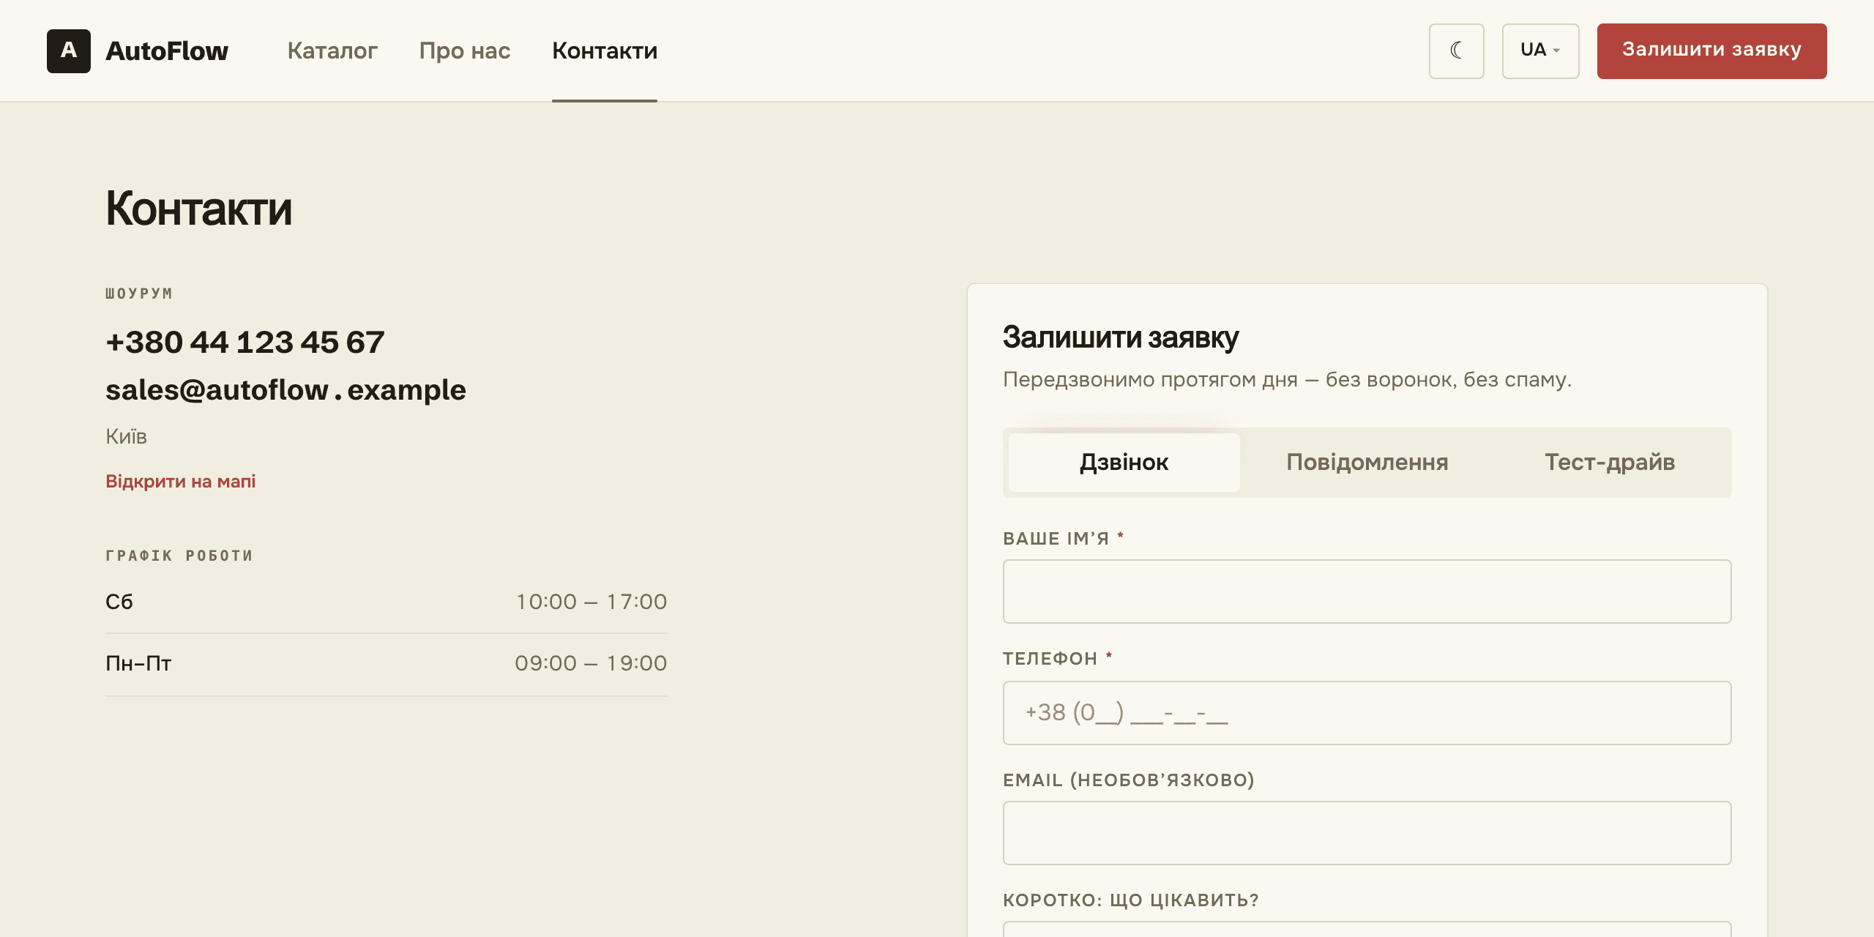This screenshot has width=1874, height=937.
Task: Click the Шоурум section label
Action: [x=139, y=294]
